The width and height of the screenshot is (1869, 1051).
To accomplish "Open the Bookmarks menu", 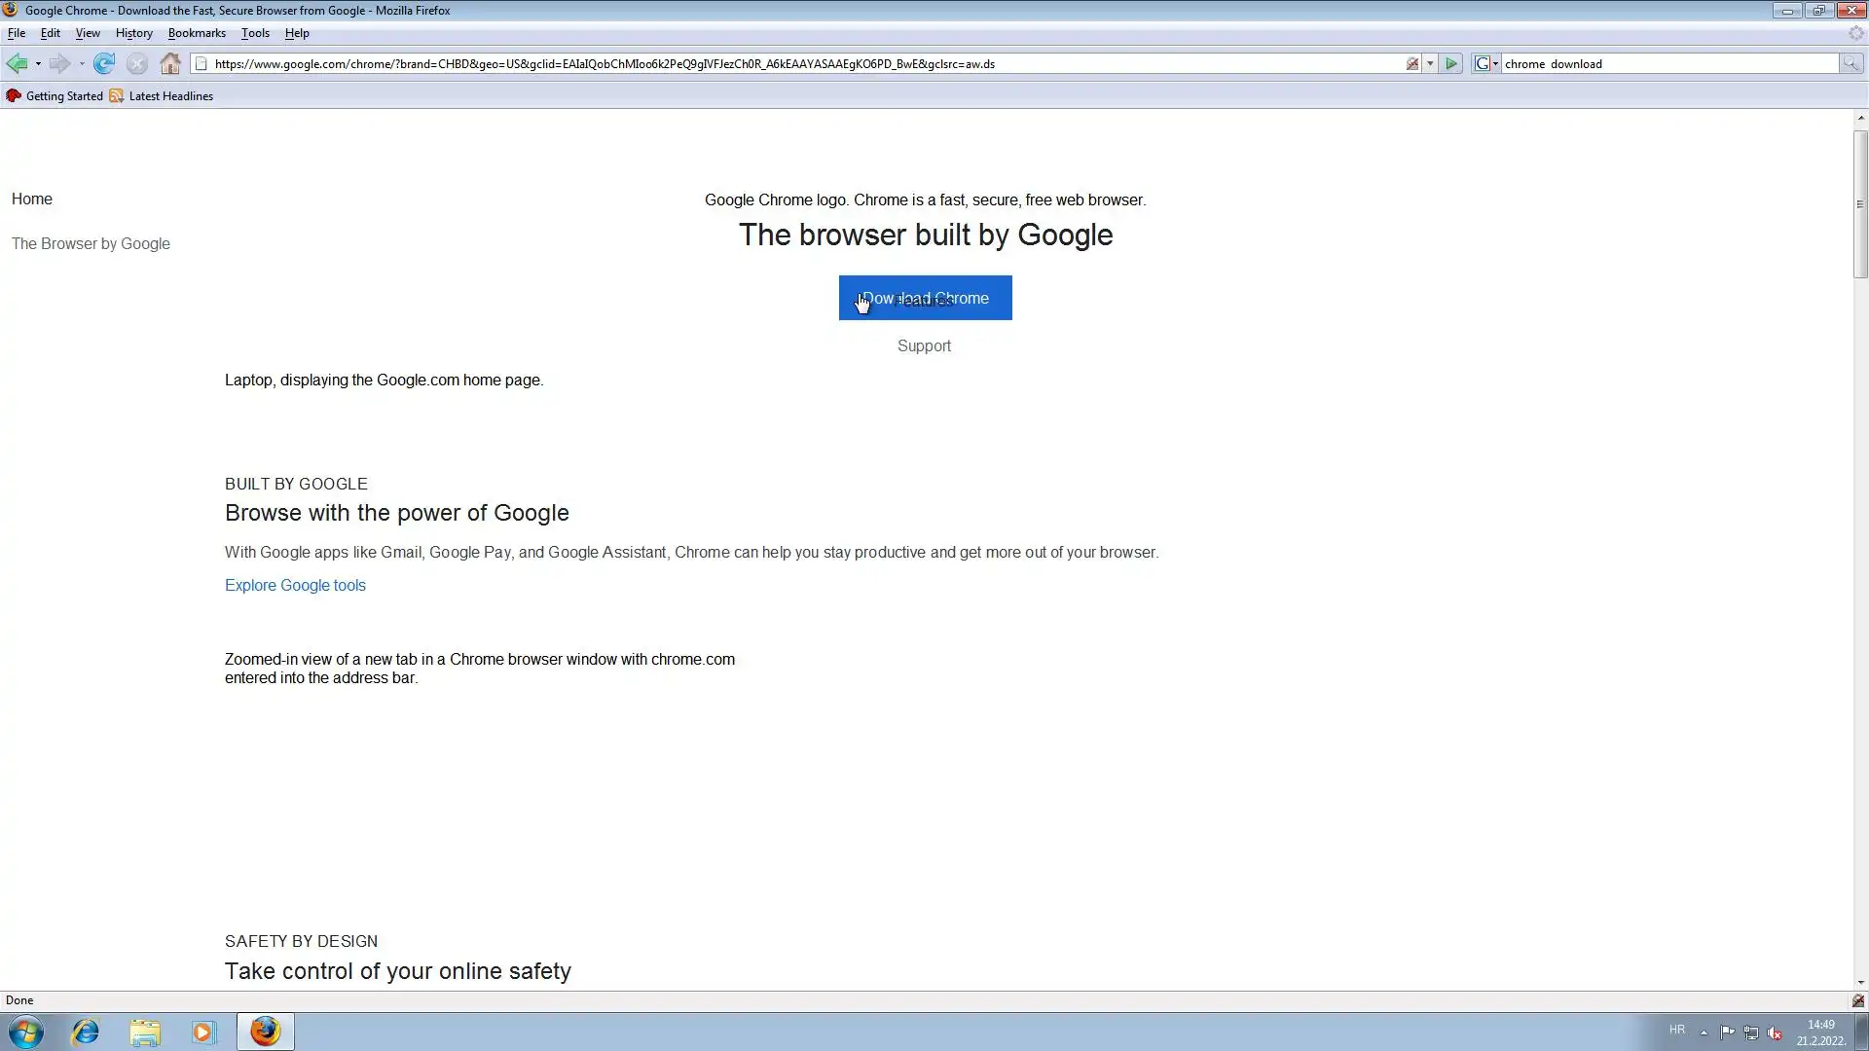I will point(197,33).
